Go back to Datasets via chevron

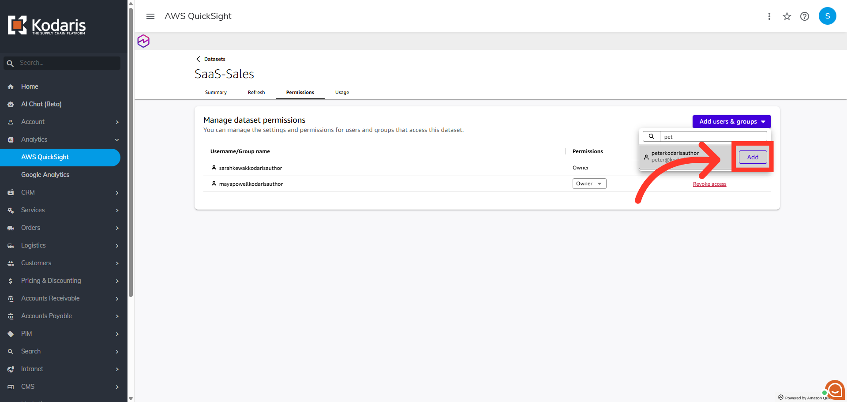pyautogui.click(x=198, y=59)
